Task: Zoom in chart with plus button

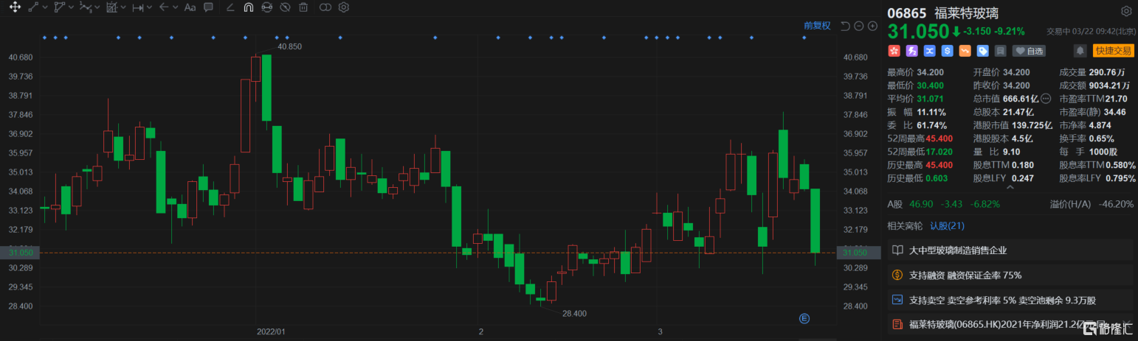Action: point(872,26)
